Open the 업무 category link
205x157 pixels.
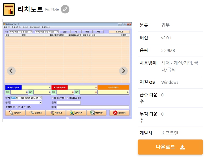coord(165,25)
